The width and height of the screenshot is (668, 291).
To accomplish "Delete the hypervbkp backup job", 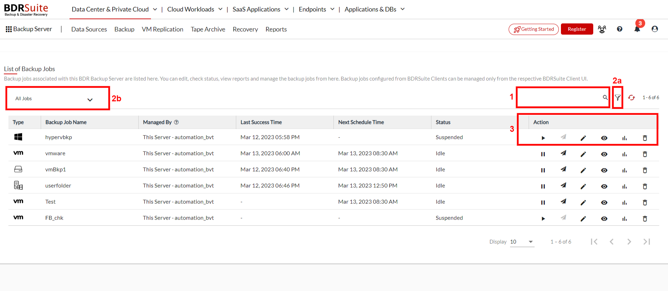I will click(x=645, y=138).
